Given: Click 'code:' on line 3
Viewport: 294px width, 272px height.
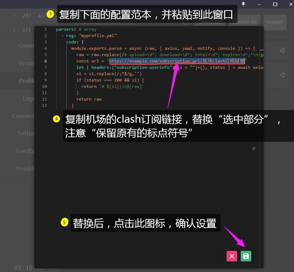Looking at the screenshot, I should tap(72, 42).
